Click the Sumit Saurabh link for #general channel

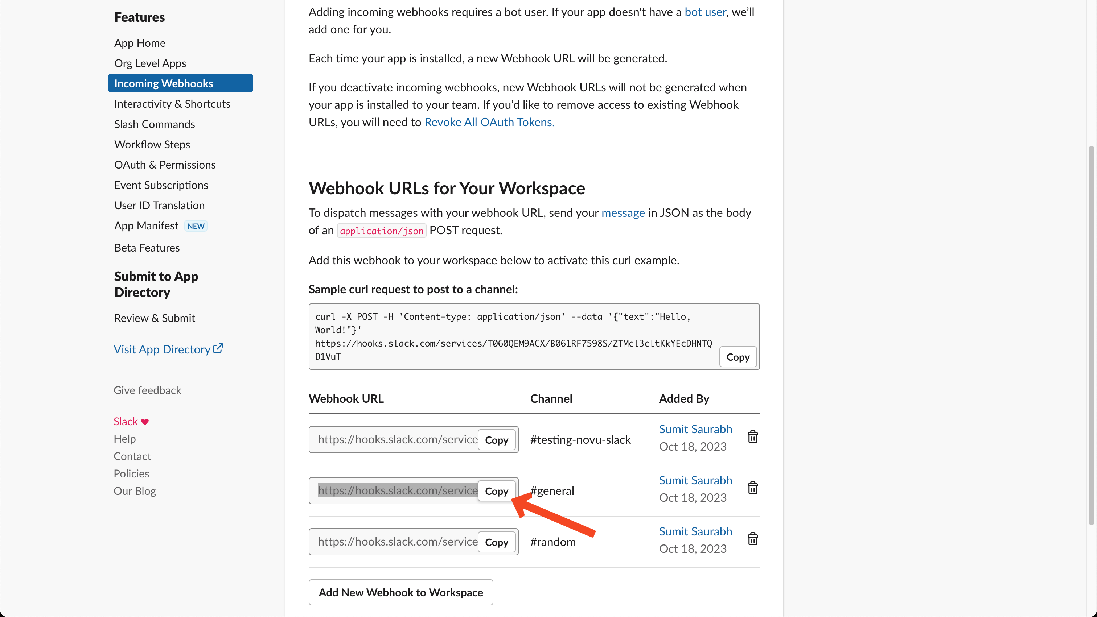(695, 480)
